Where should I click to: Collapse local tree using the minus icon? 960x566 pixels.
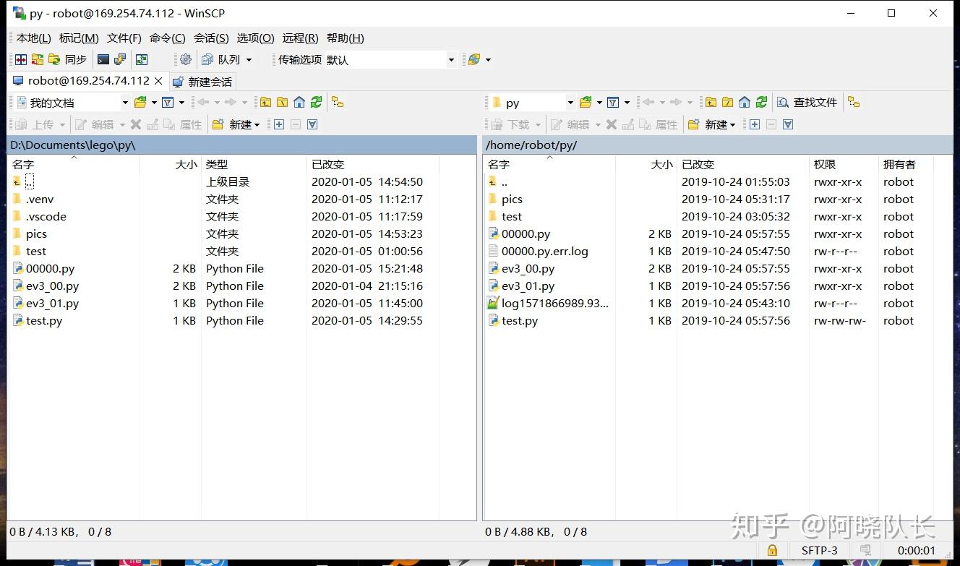coord(295,124)
